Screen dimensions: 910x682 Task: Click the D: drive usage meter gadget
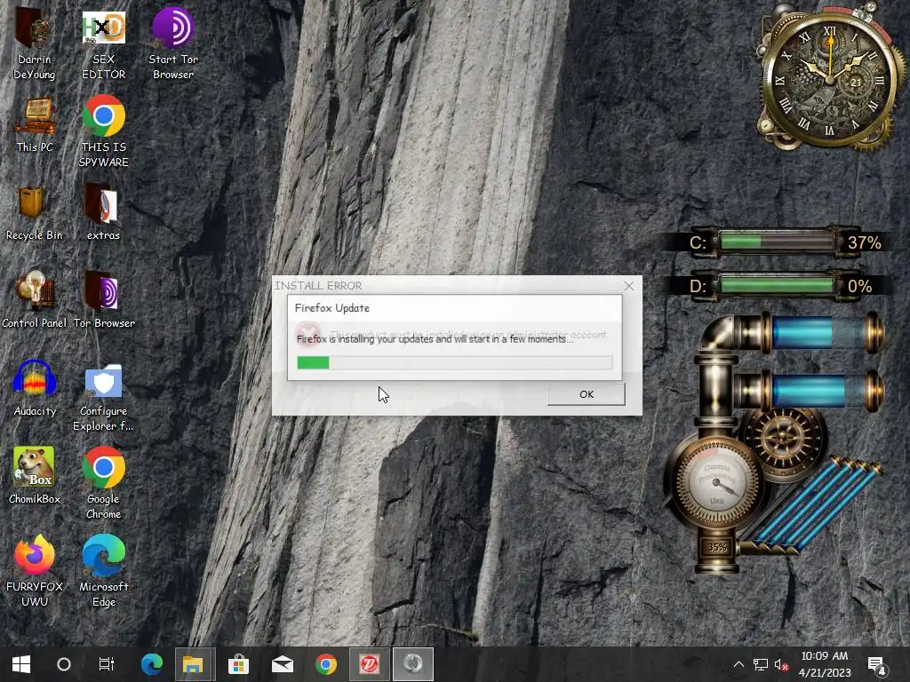tap(778, 286)
